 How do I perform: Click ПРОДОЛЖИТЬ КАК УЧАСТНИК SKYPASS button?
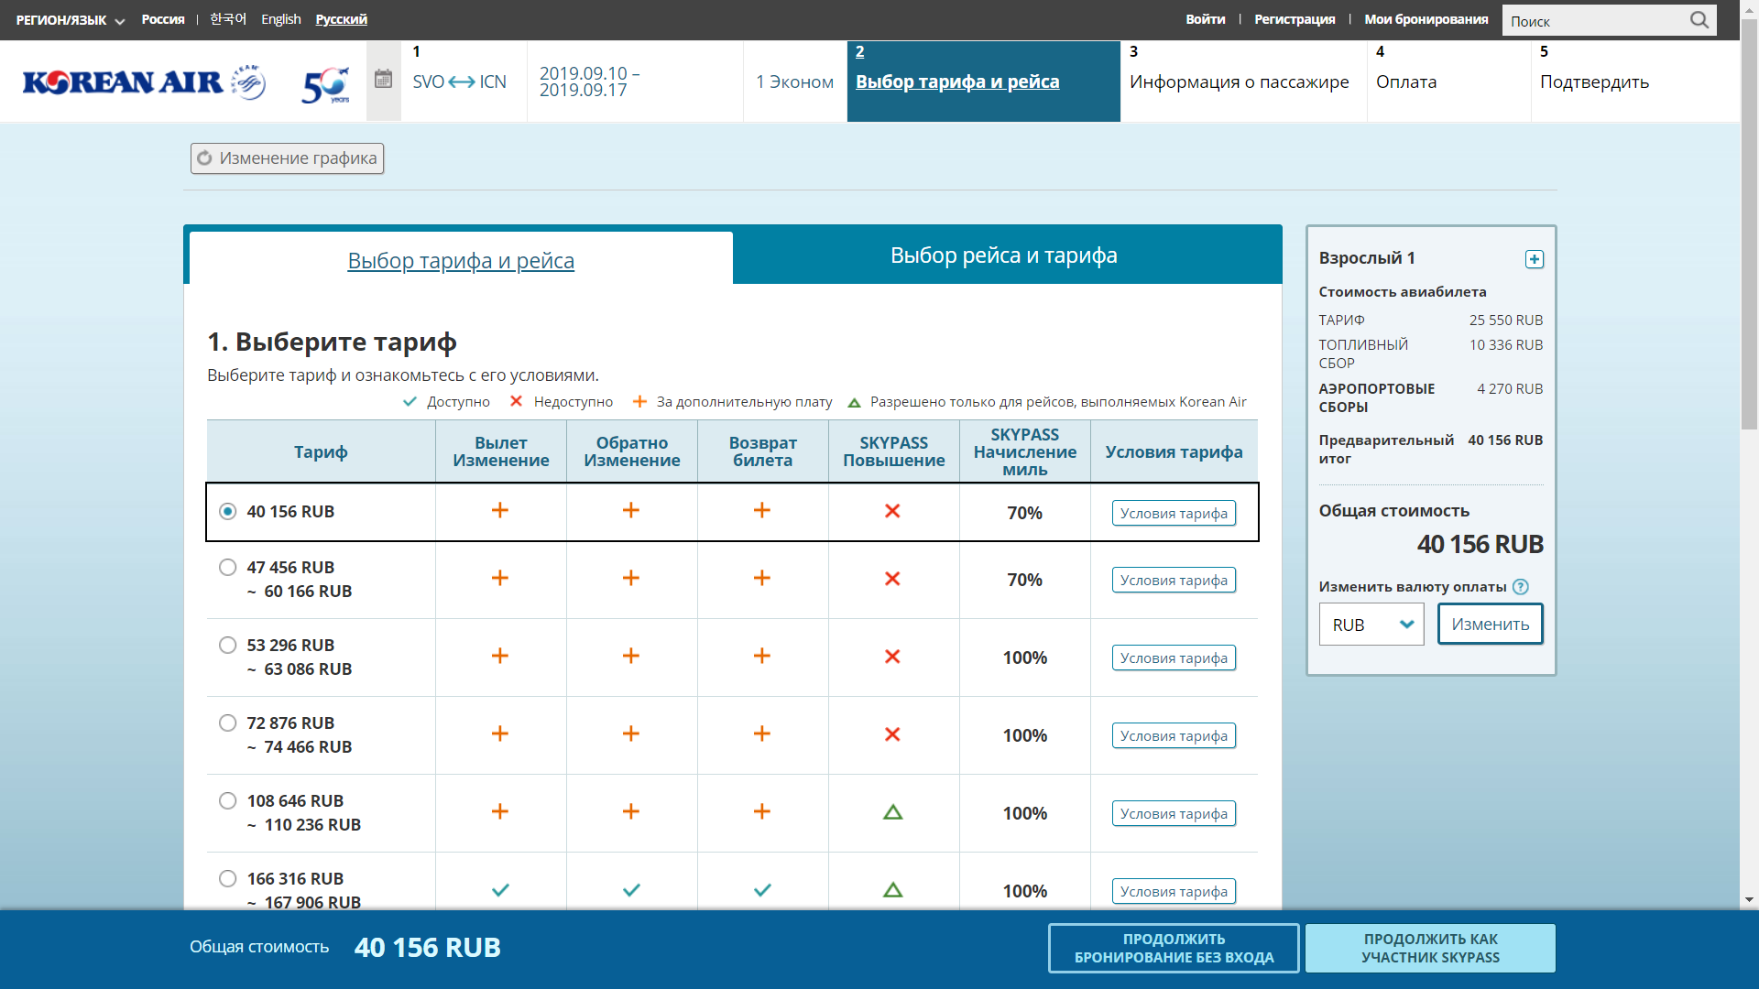1430,948
